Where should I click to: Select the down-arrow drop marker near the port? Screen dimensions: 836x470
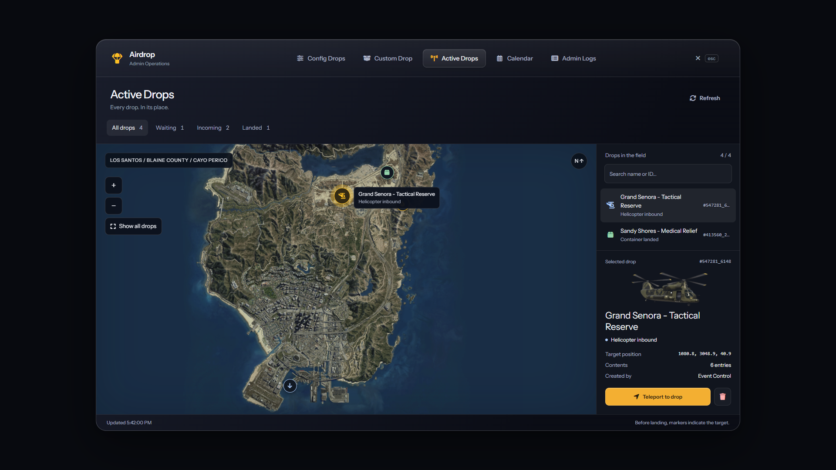290,386
